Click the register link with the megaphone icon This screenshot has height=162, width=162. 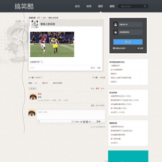(141, 48)
